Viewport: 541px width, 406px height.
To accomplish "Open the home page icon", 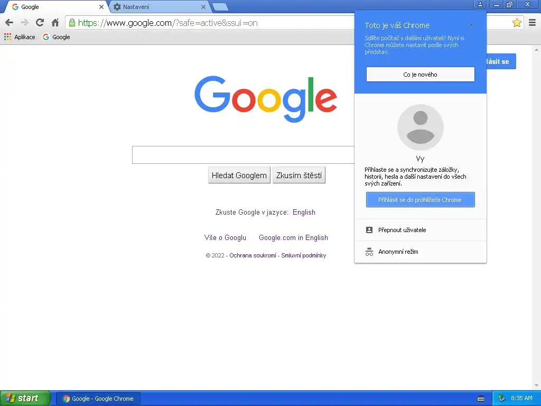I will click(x=55, y=23).
